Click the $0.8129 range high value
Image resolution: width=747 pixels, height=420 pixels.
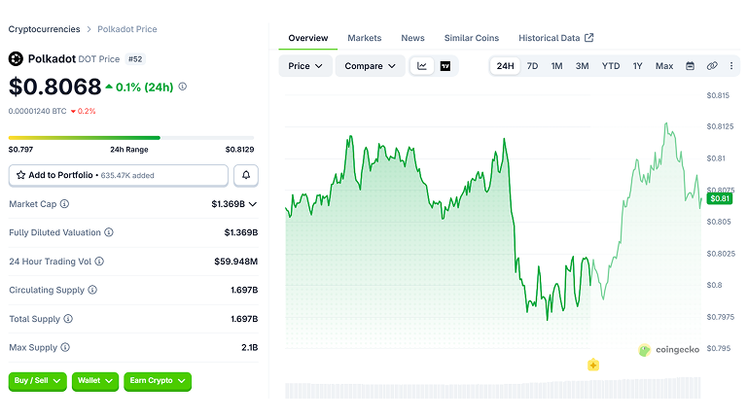pyautogui.click(x=239, y=150)
